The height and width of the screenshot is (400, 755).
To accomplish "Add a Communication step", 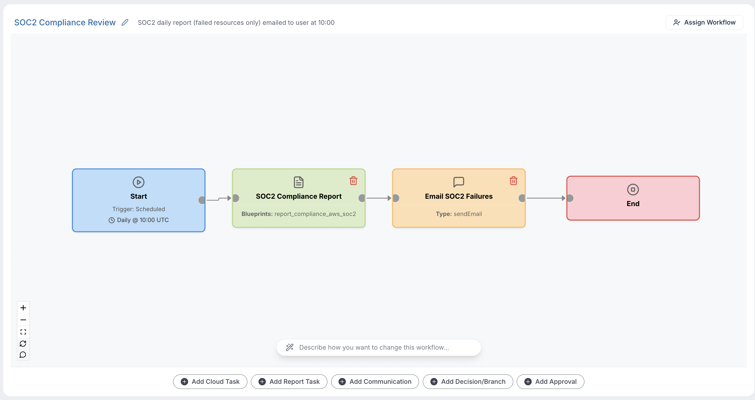I will (x=375, y=382).
